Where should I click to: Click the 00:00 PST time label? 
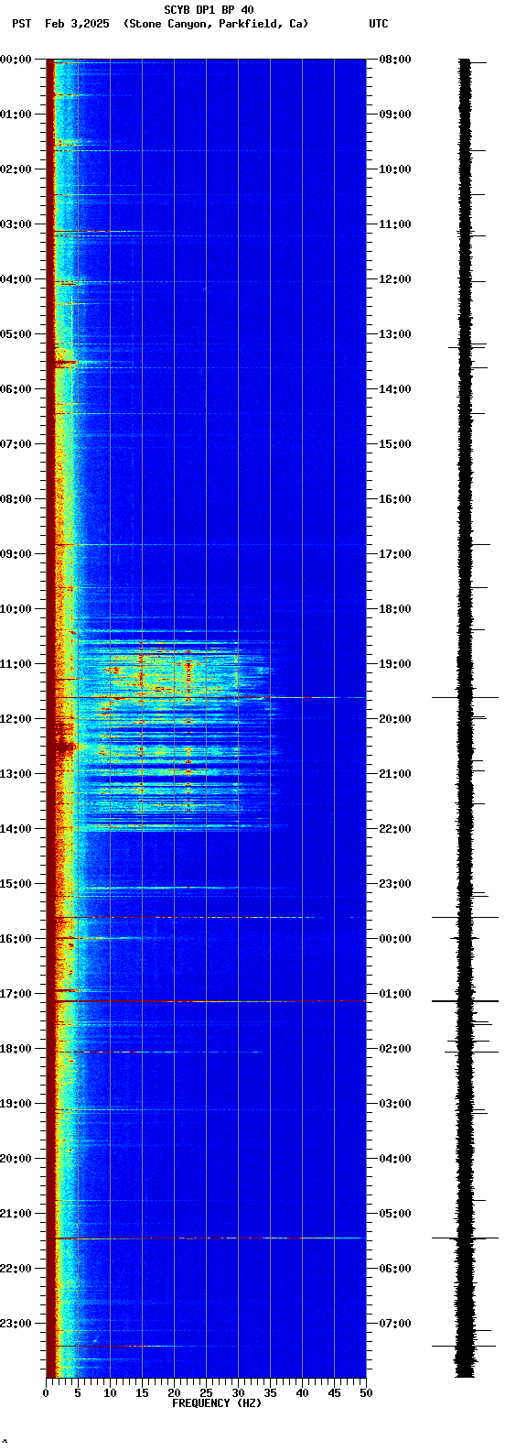(x=16, y=60)
